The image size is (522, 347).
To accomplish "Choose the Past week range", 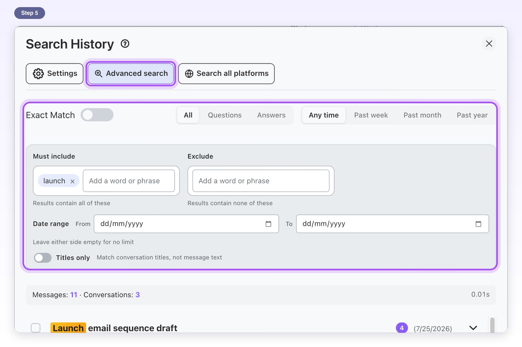I will pos(371,115).
